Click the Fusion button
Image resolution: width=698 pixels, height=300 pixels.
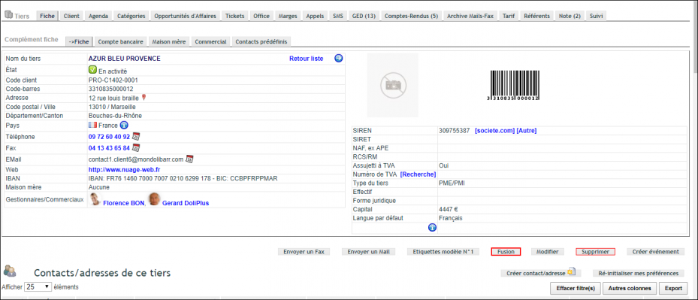[x=506, y=252]
